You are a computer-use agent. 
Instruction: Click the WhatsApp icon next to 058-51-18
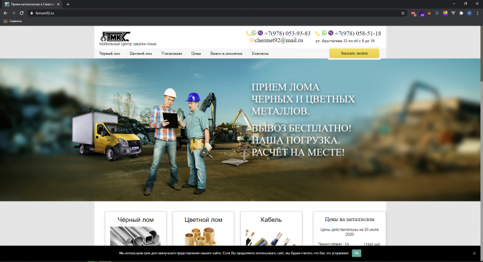tap(324, 33)
